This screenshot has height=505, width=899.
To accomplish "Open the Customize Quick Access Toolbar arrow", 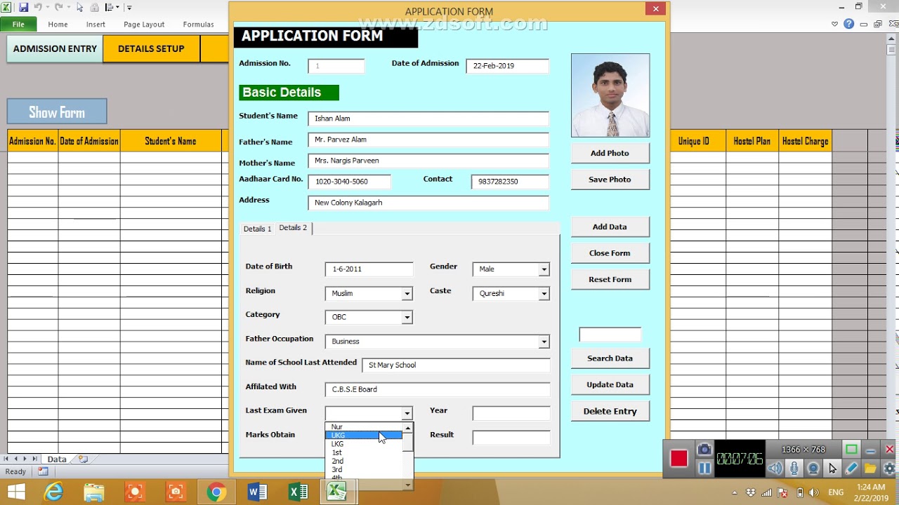I will (x=129, y=8).
